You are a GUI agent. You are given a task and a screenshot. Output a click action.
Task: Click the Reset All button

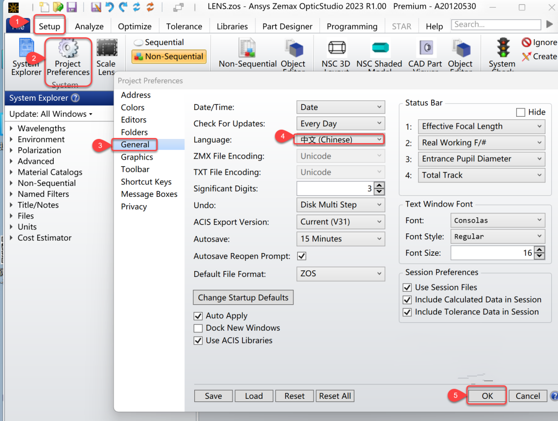335,396
